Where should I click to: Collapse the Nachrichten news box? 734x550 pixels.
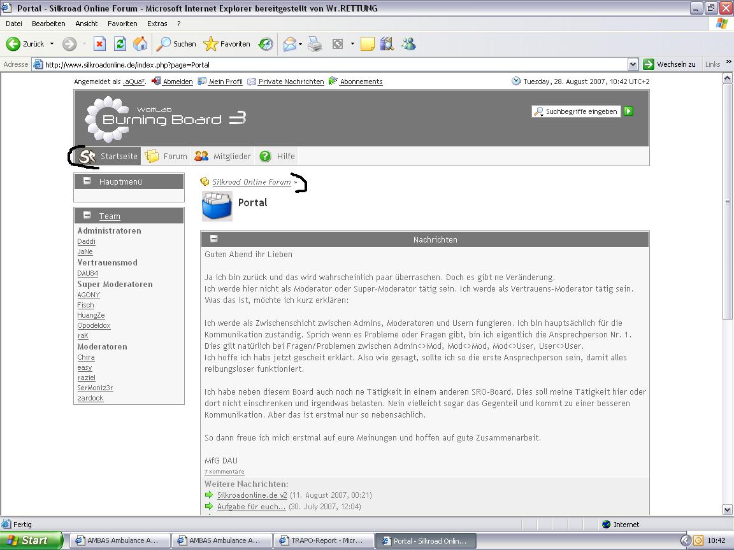click(x=214, y=239)
